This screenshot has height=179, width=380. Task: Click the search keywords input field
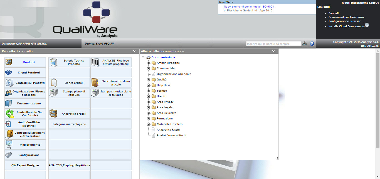pyautogui.click(x=273, y=44)
